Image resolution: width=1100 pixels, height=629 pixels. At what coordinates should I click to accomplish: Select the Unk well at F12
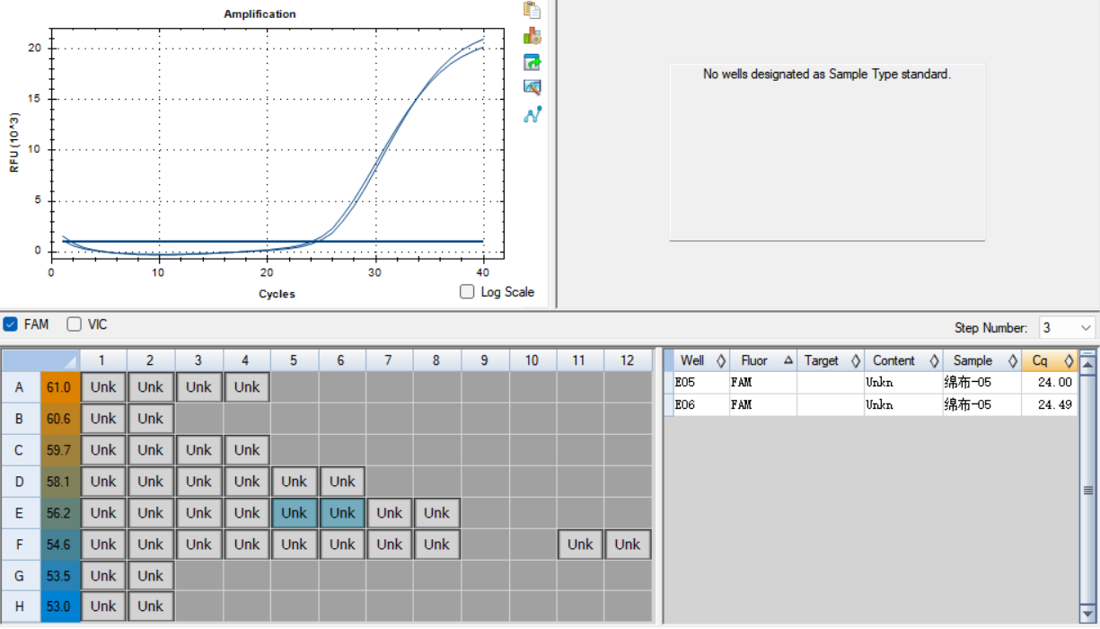coord(628,544)
